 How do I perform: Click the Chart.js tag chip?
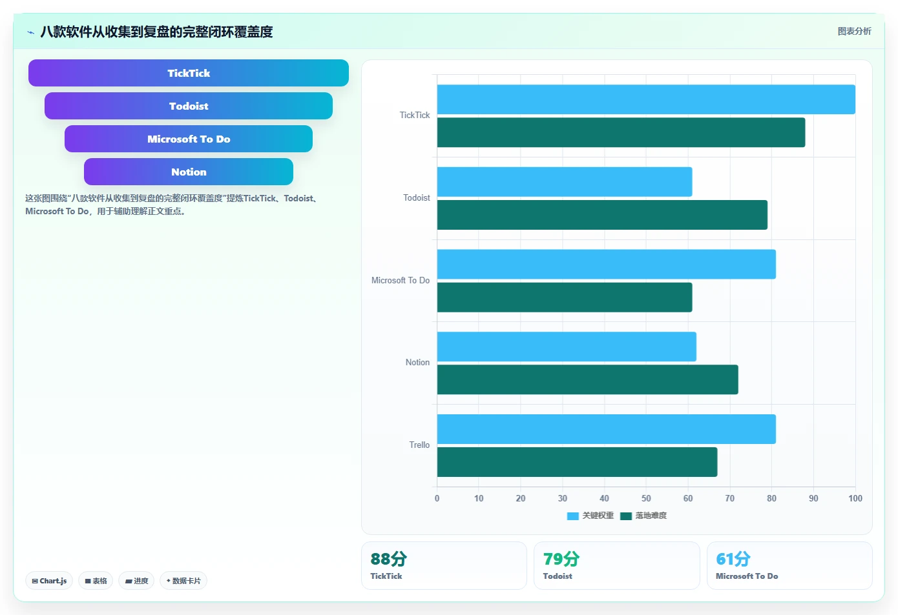[x=49, y=581]
